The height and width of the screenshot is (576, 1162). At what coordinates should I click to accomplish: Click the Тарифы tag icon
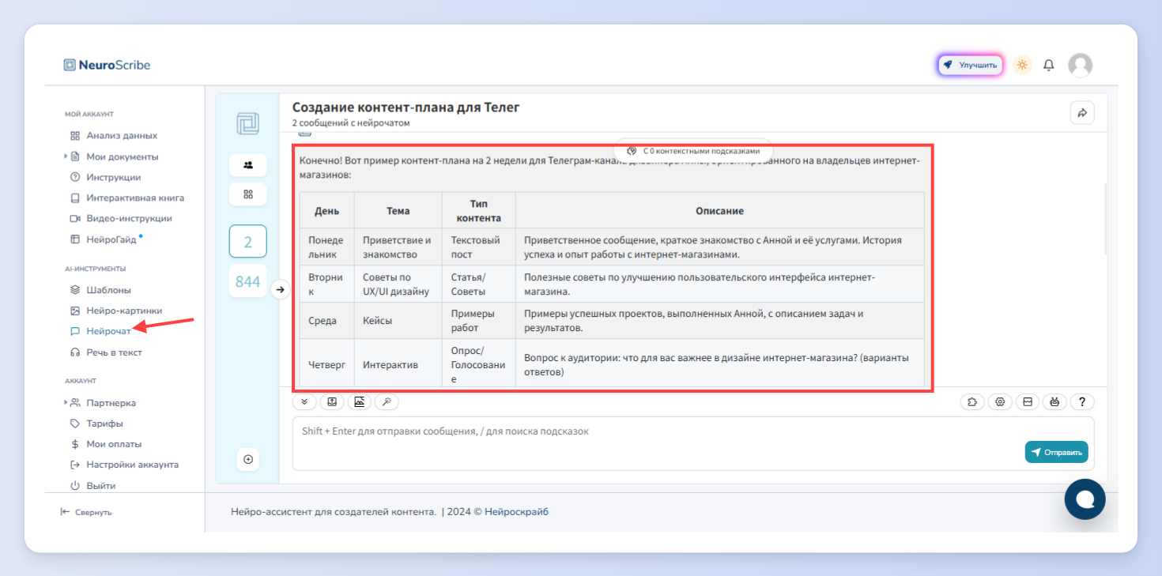tap(75, 424)
